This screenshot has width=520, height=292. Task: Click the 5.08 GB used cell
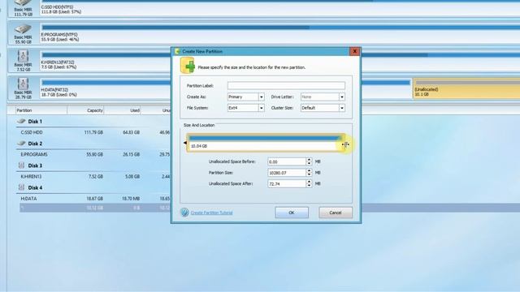[x=132, y=177]
